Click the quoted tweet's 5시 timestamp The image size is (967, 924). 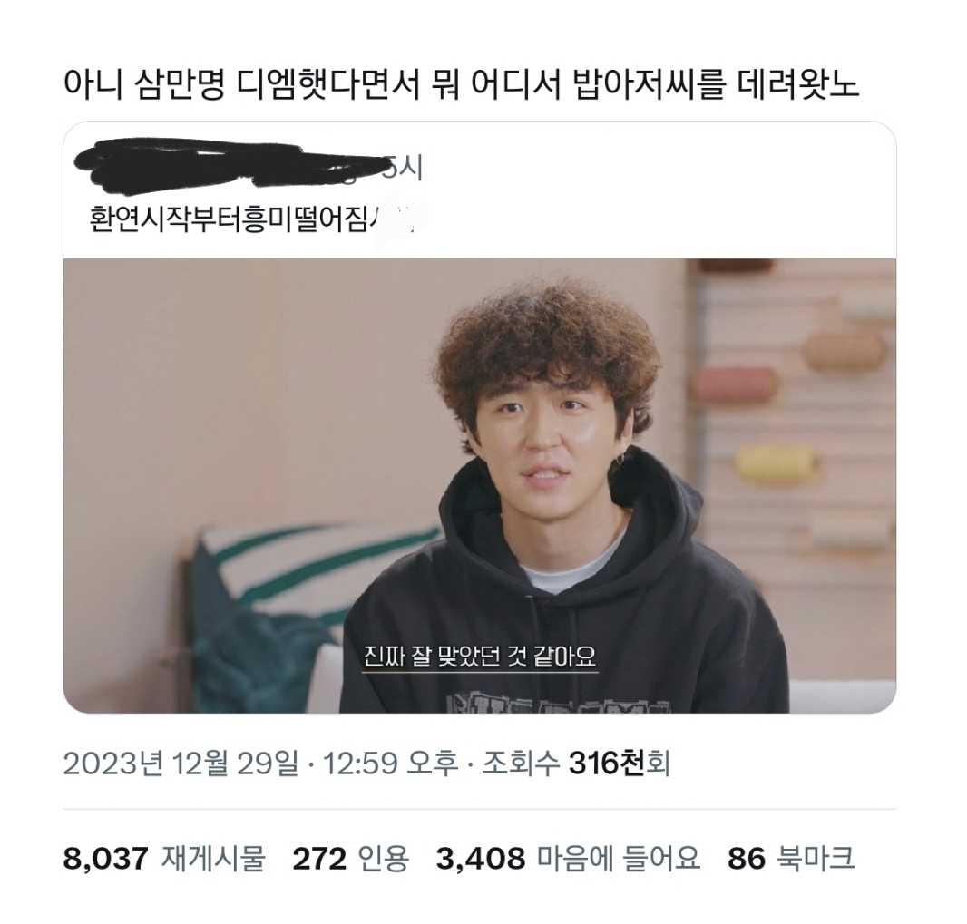click(x=404, y=168)
